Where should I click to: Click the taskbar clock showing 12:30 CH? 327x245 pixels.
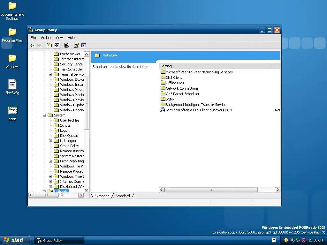pos(315,240)
